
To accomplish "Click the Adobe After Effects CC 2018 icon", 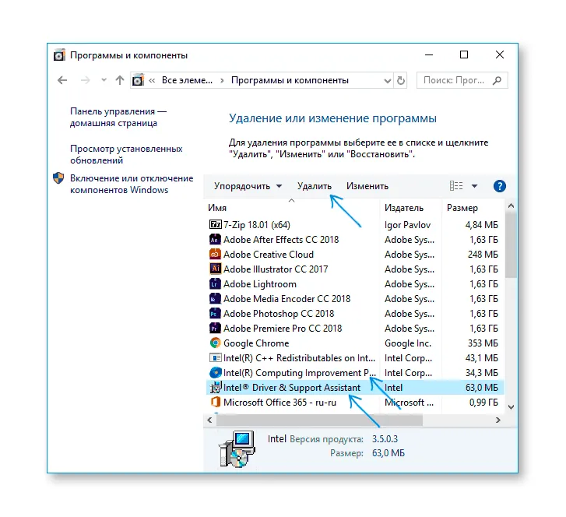I will pos(215,239).
